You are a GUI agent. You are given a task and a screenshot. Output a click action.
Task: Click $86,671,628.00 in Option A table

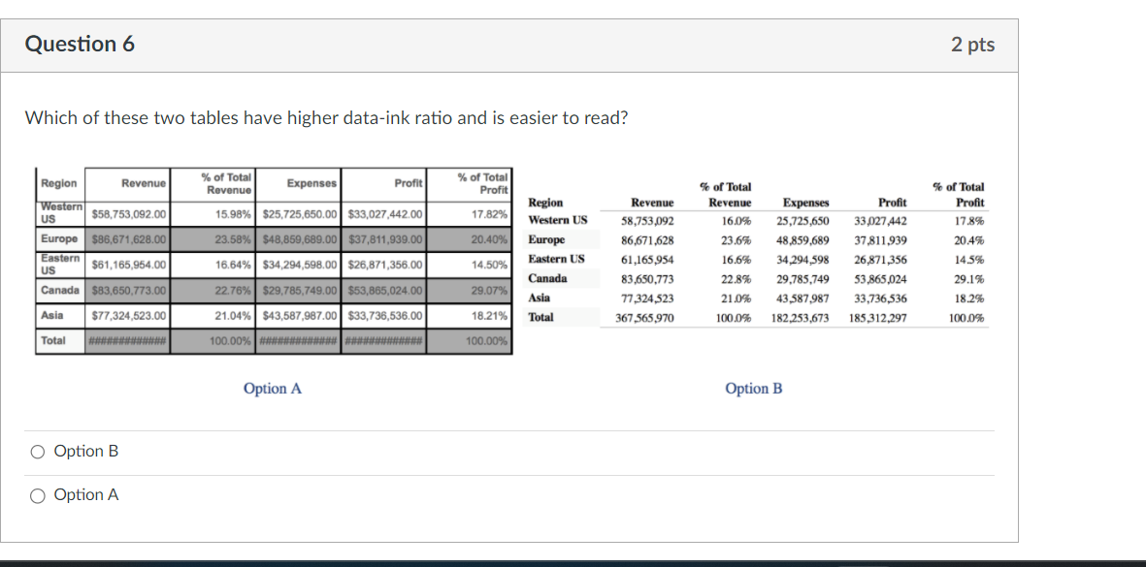point(129,239)
